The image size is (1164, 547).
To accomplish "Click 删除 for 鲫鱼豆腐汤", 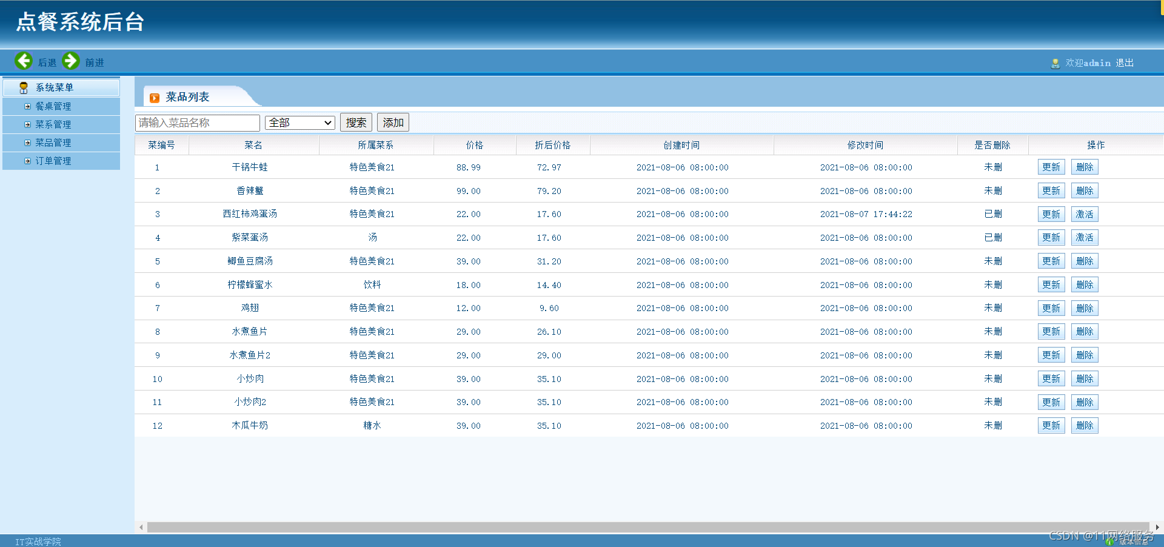I will pyautogui.click(x=1085, y=261).
